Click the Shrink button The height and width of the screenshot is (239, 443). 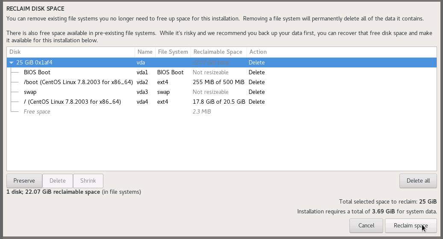[88, 181]
